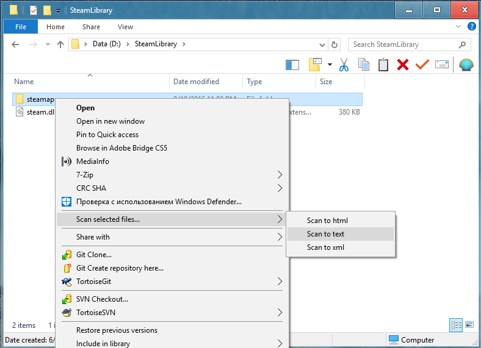Choose Open in new window
This screenshot has width=481, height=348.
click(172, 121)
